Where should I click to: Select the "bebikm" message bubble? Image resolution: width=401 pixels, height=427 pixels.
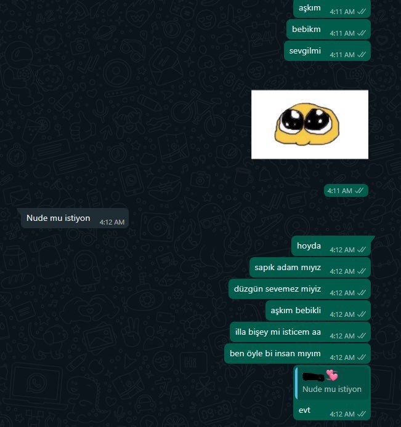pyautogui.click(x=328, y=30)
